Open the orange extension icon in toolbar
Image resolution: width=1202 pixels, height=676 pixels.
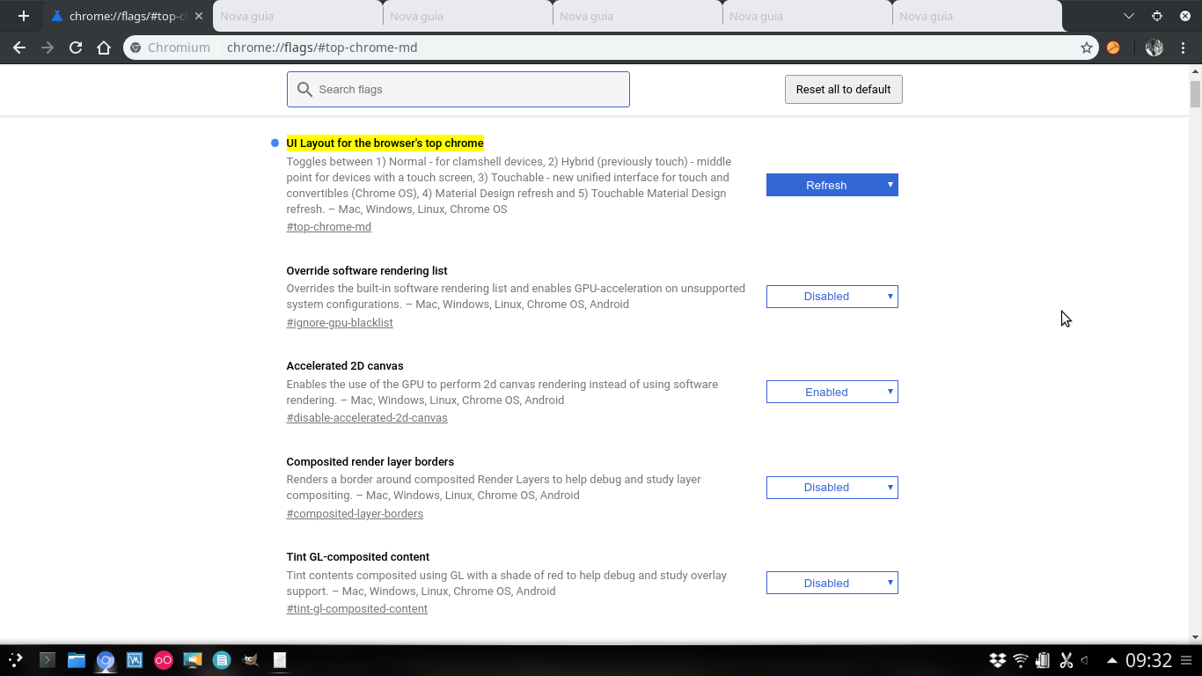(x=1113, y=48)
